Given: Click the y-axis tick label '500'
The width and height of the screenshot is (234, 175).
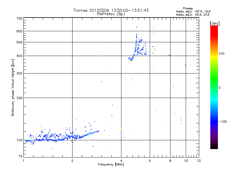Looking at the screenshot, I should pyautogui.click(x=19, y=42).
